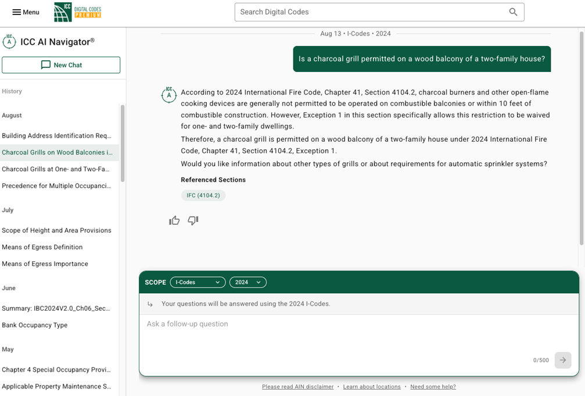Click the Referenced Sections heading
Image resolution: width=585 pixels, height=396 pixels.
click(213, 180)
